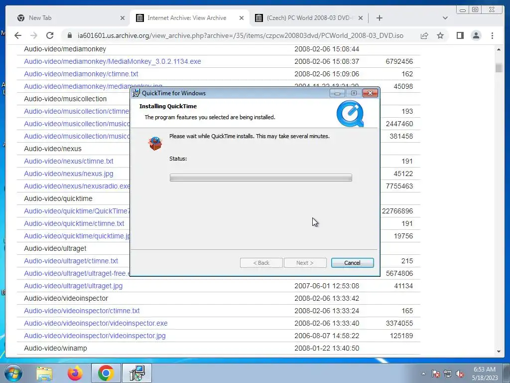This screenshot has height=383, width=510.
Task: Bookmark this page with the star
Action: point(440,35)
